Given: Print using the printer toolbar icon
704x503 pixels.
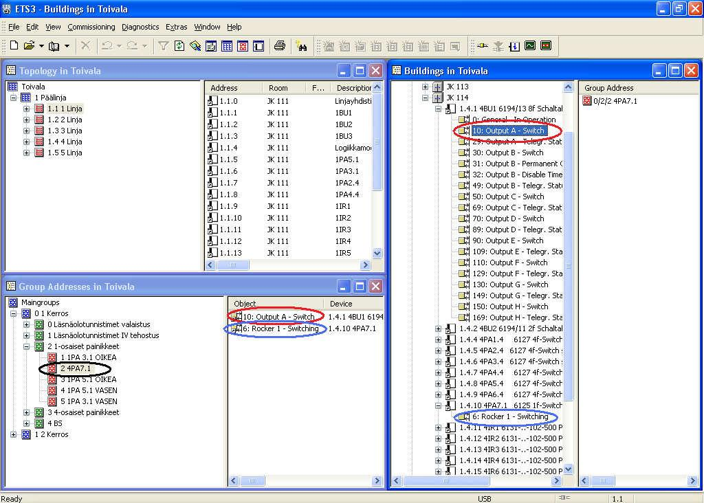Looking at the screenshot, I should (x=280, y=46).
